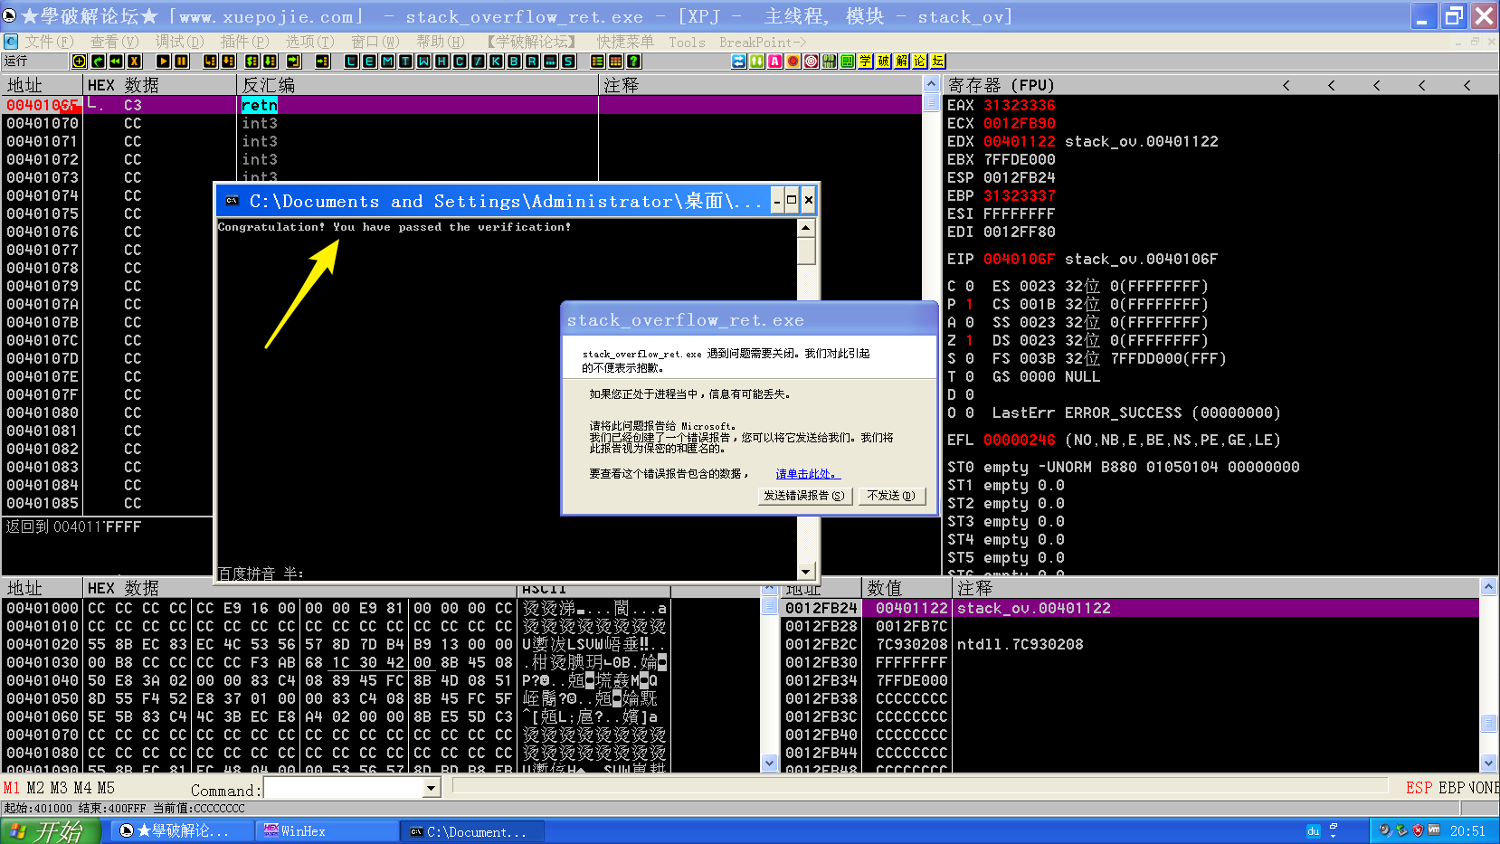This screenshot has width=1500, height=844.
Task: Click the yellow 学 toolbar button
Action: pyautogui.click(x=865, y=62)
